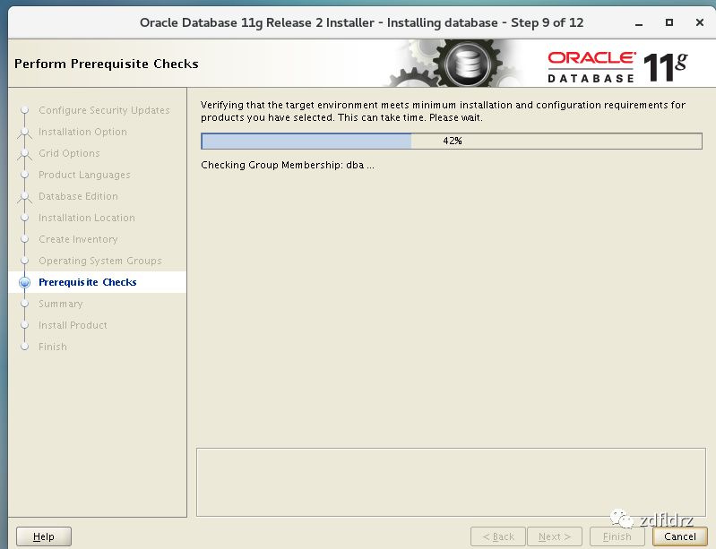Select Create Inventory step
The width and height of the screenshot is (716, 549).
point(78,239)
